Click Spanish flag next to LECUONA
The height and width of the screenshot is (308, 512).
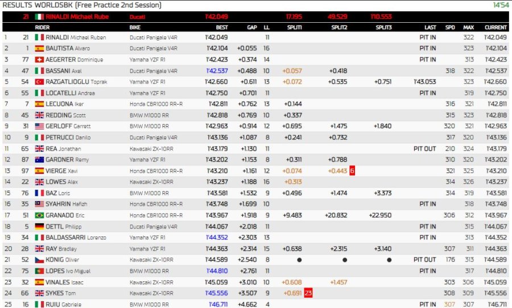[39, 104]
